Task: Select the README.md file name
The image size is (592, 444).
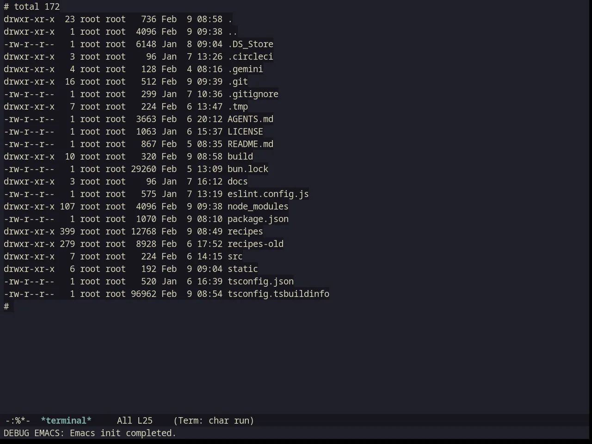Action: coord(250,144)
